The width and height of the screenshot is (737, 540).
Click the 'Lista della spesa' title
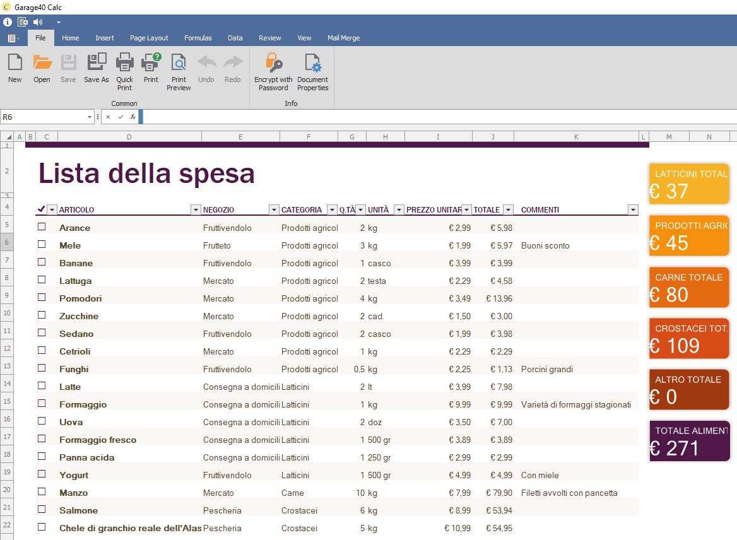click(146, 173)
